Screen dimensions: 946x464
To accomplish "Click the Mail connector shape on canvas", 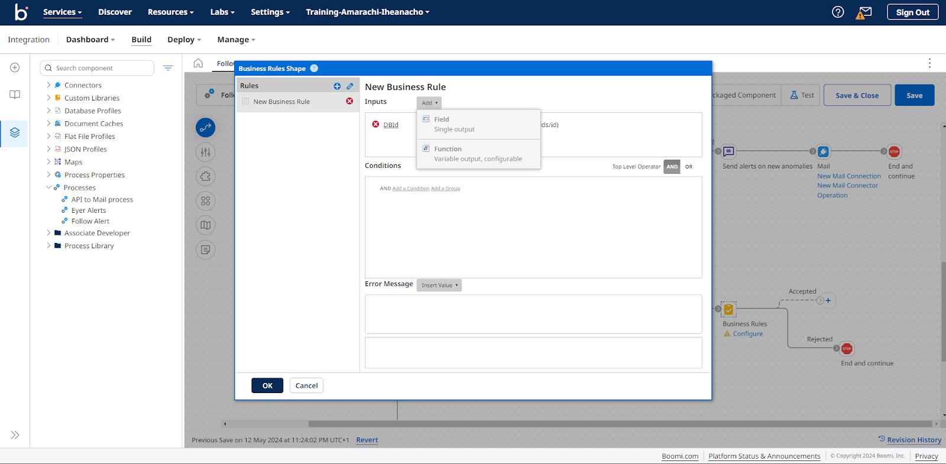I will pyautogui.click(x=823, y=151).
